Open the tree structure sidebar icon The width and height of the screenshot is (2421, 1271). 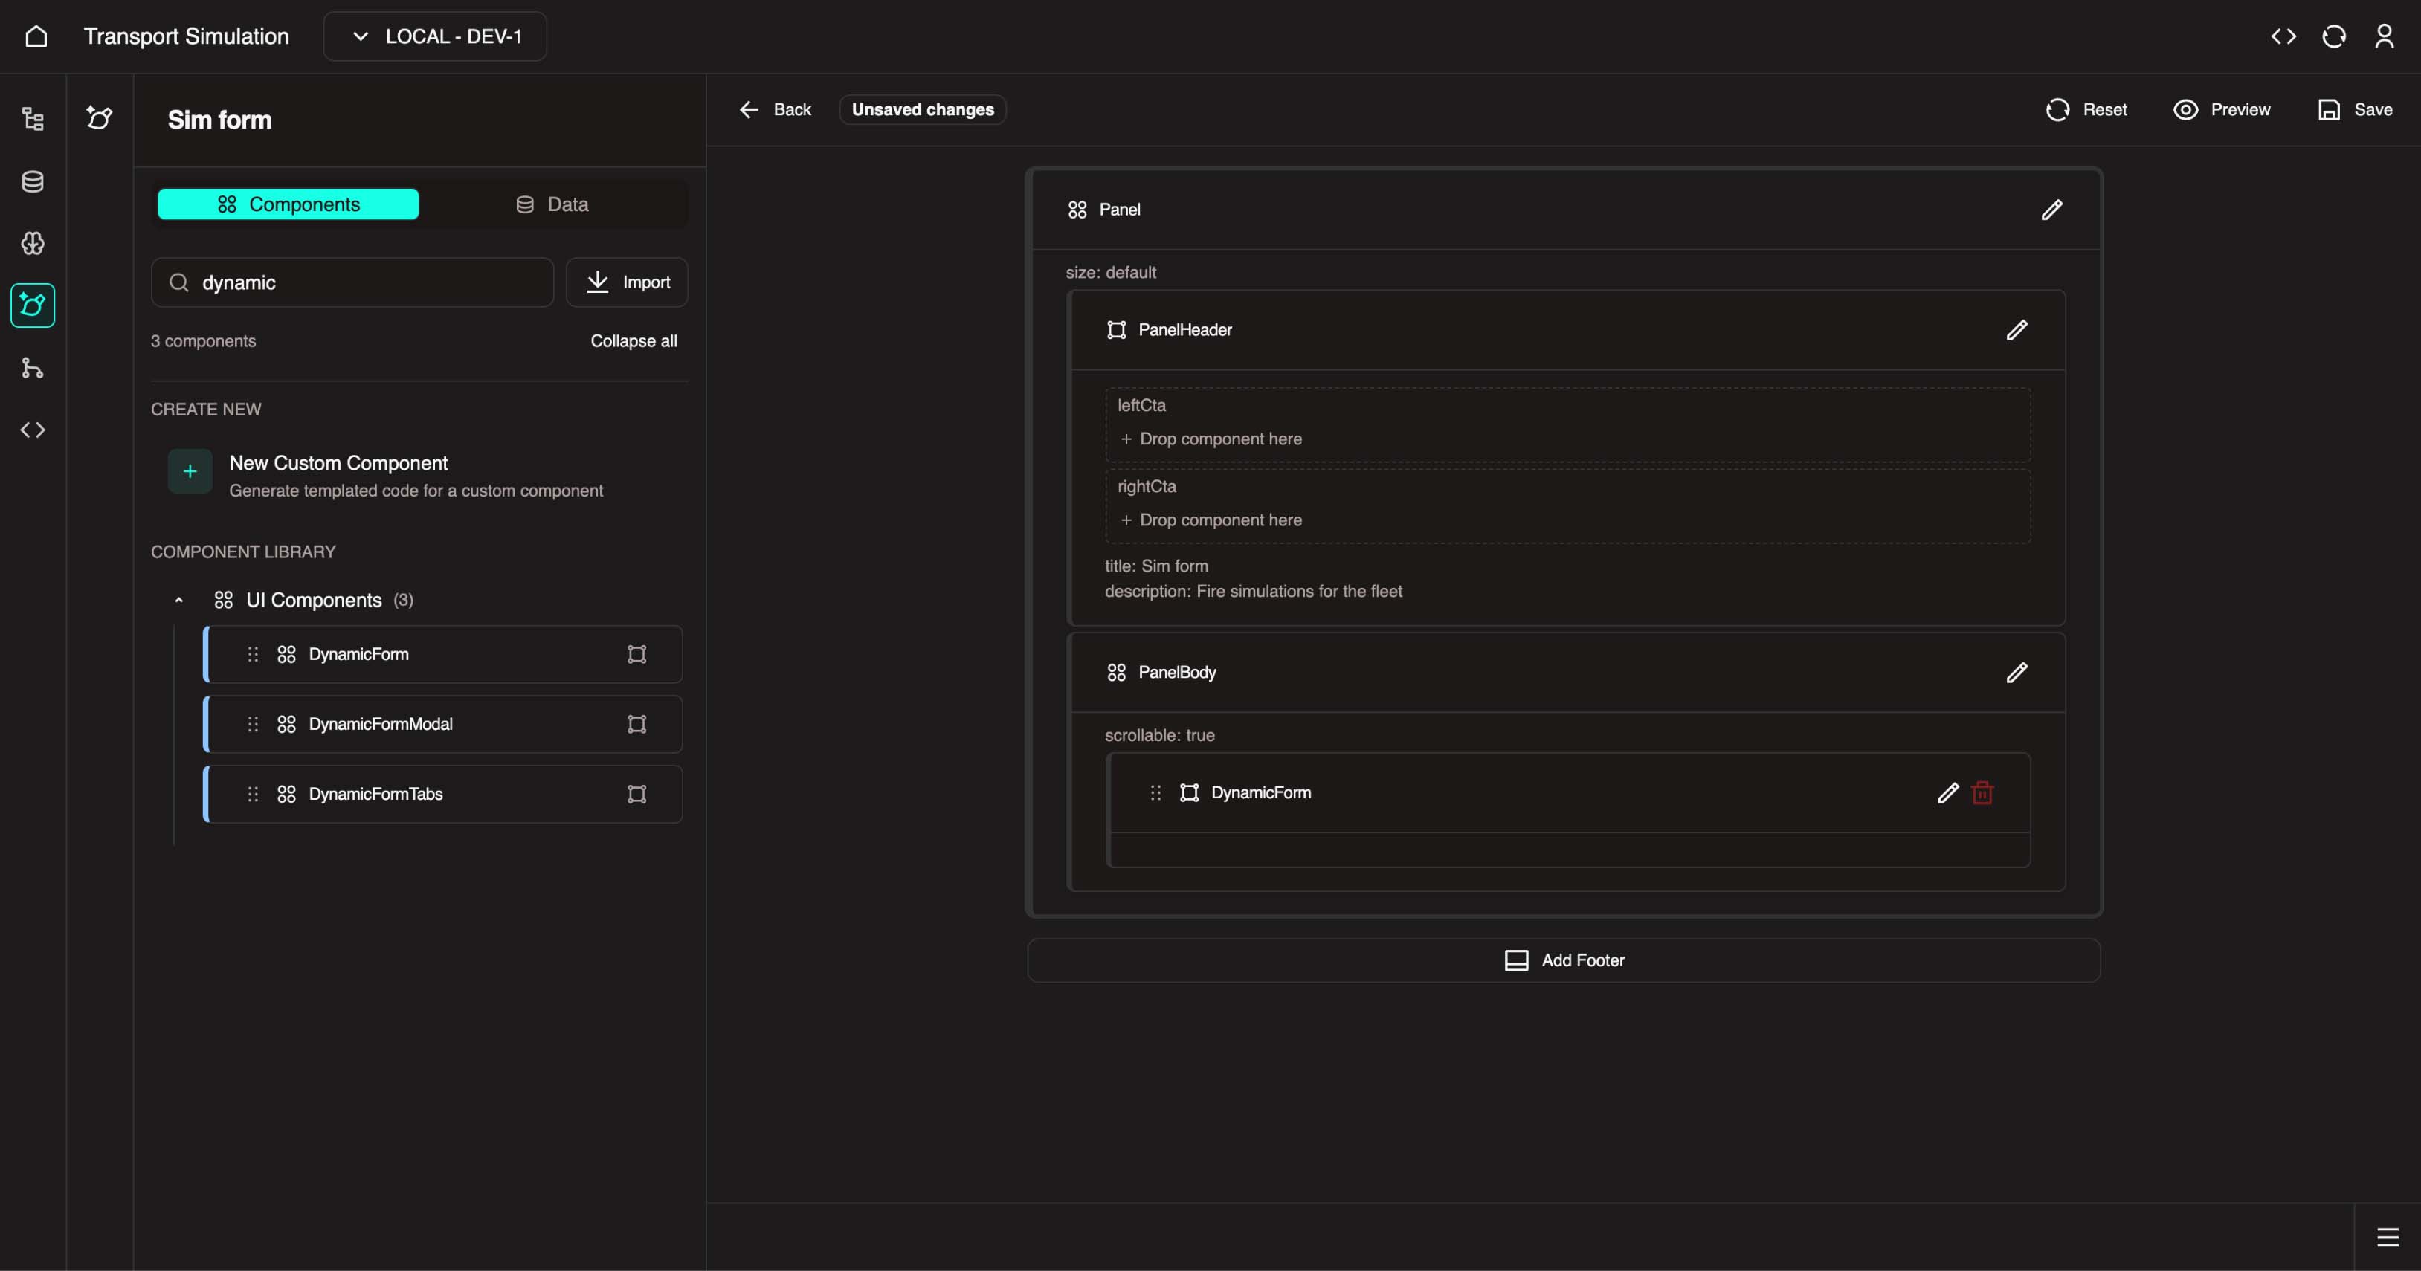(33, 118)
